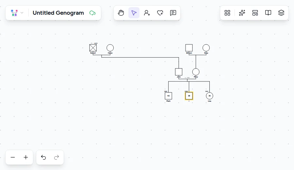The width and height of the screenshot is (294, 170).
Task: Select Mark's node showing age 40
Action: click(168, 96)
